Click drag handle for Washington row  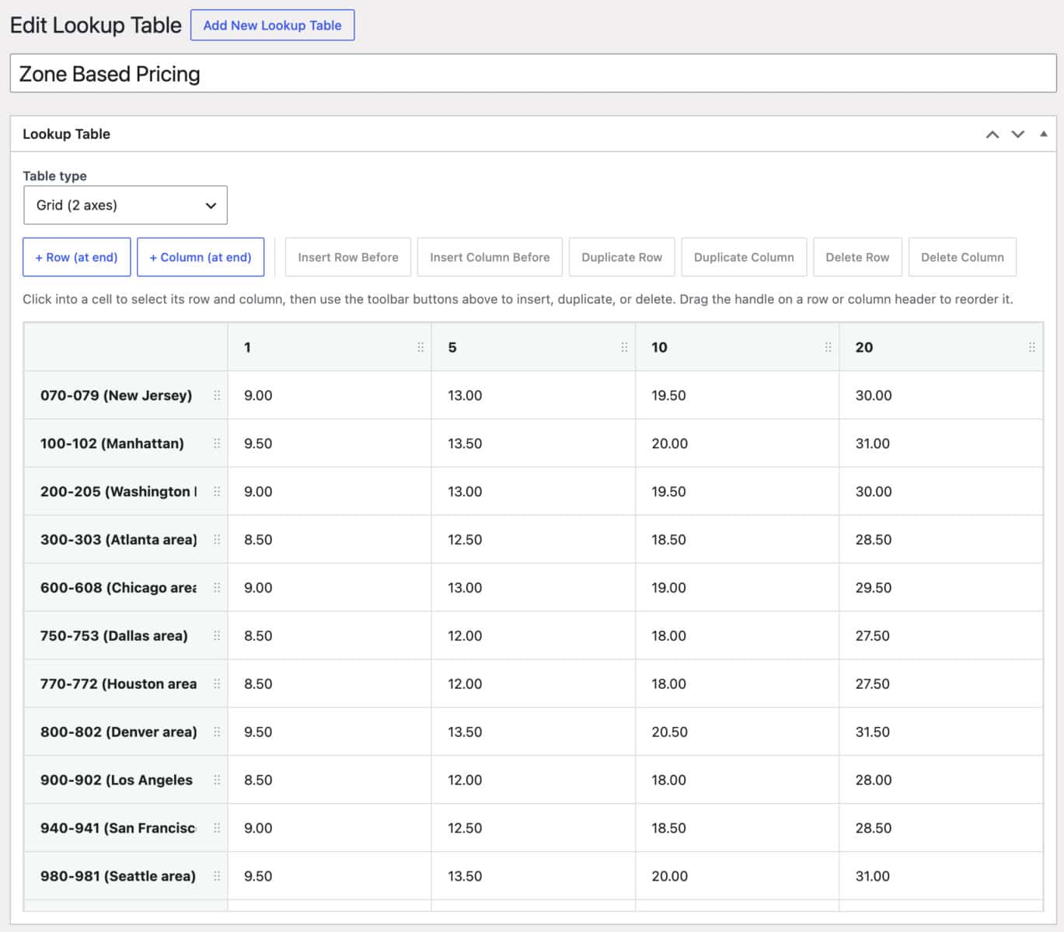[x=217, y=492]
